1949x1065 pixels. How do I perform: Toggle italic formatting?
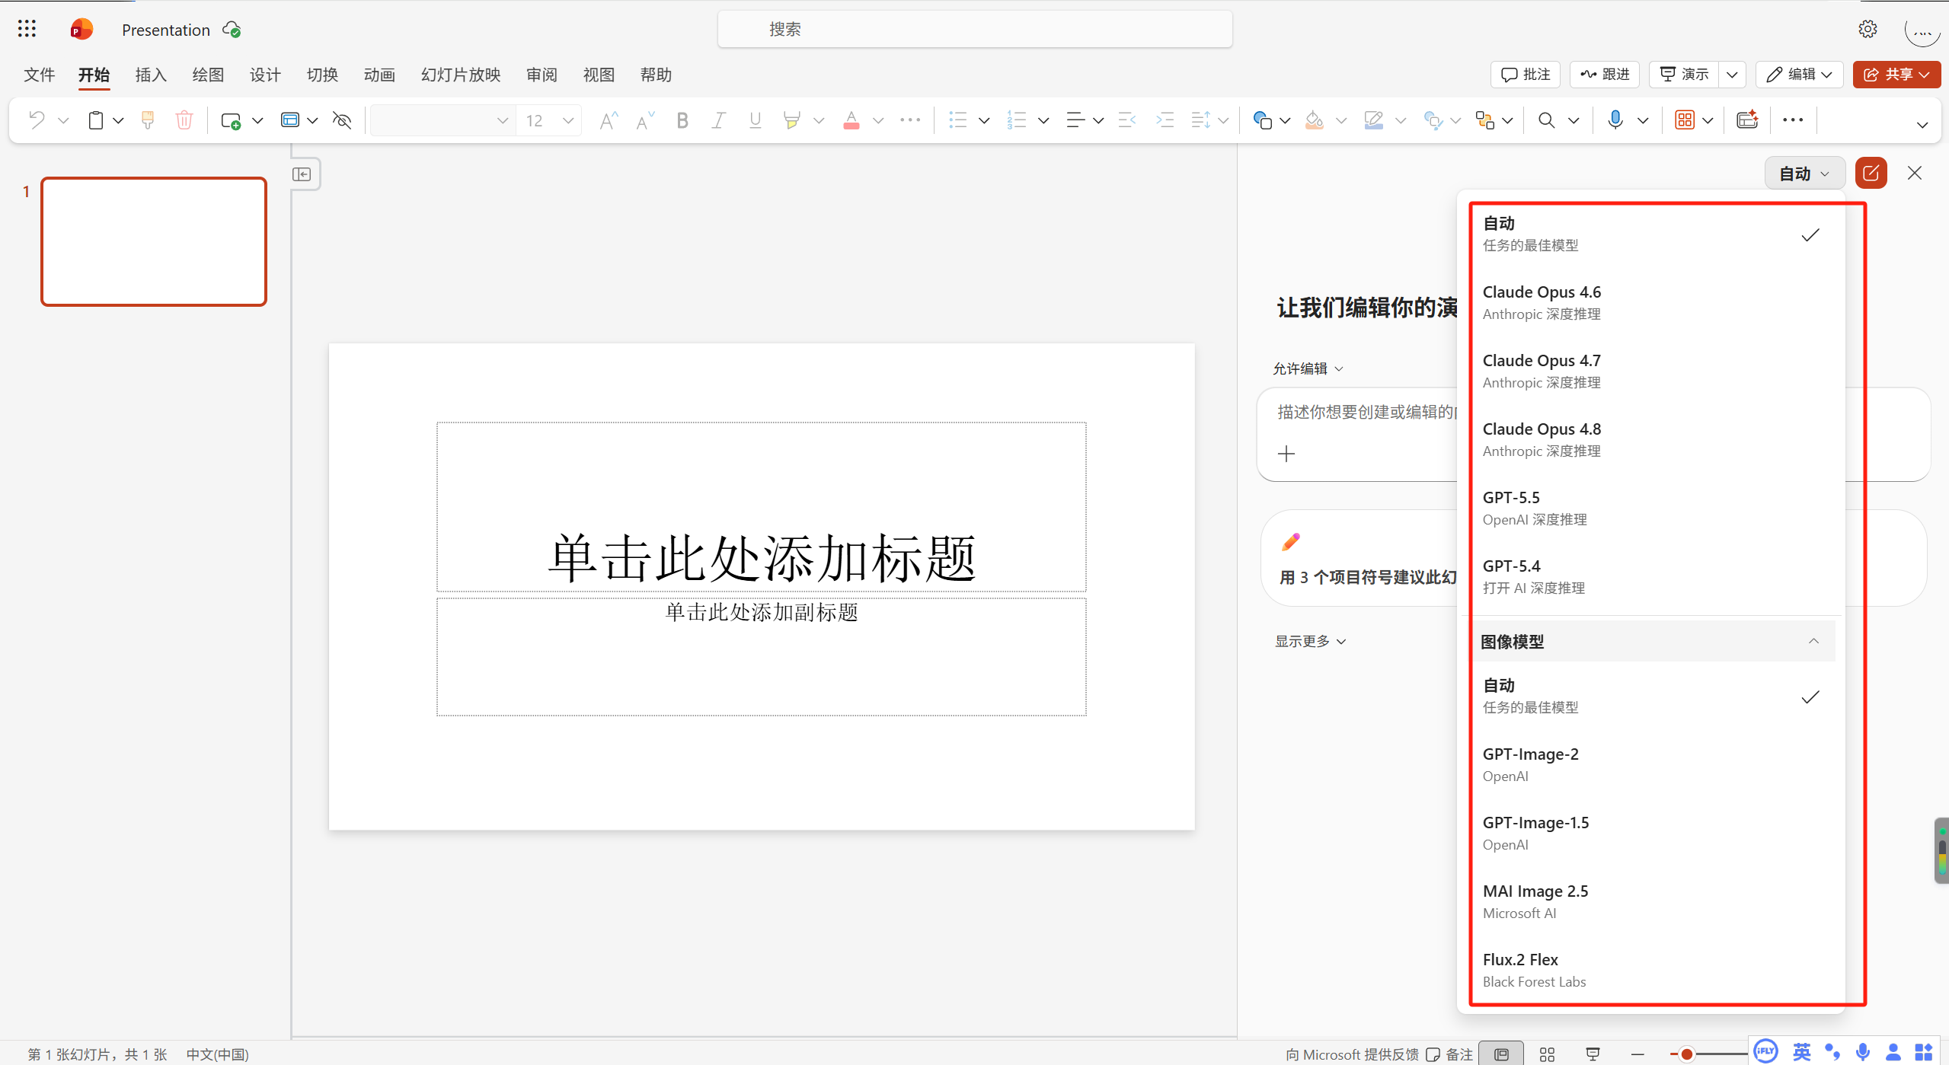click(718, 120)
